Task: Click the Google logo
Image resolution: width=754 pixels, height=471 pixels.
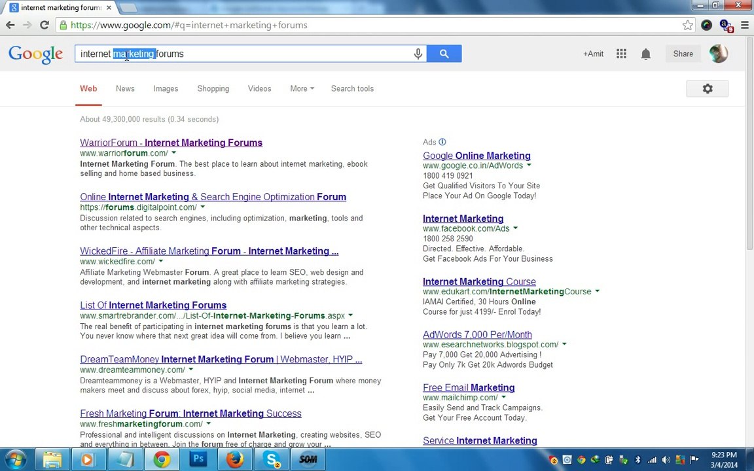Action: click(x=35, y=54)
